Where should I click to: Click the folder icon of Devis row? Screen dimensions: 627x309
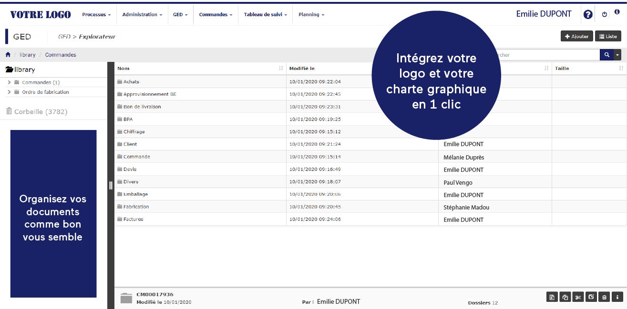click(x=120, y=169)
